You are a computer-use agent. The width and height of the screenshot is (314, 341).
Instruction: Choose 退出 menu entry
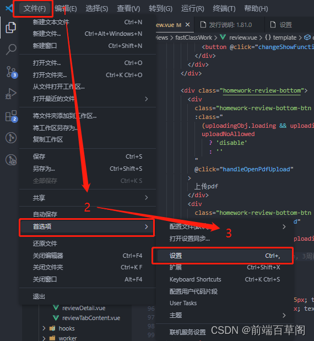click(88, 296)
